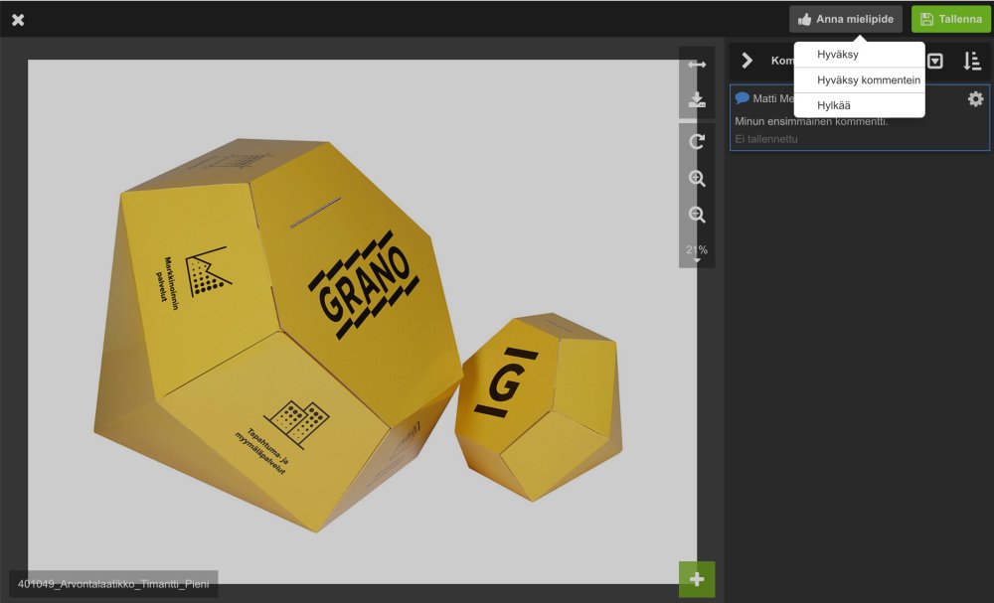Open the 21% zoom level dropdown

pyautogui.click(x=697, y=252)
